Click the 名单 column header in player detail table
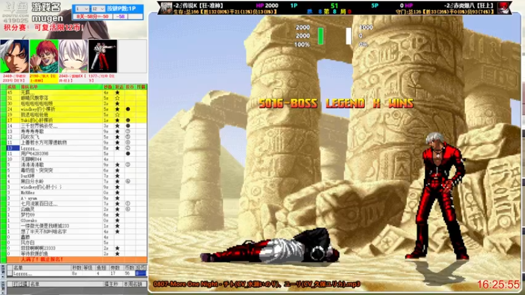Image resolution: width=525 pixels, height=295 pixels. [x=42, y=267]
